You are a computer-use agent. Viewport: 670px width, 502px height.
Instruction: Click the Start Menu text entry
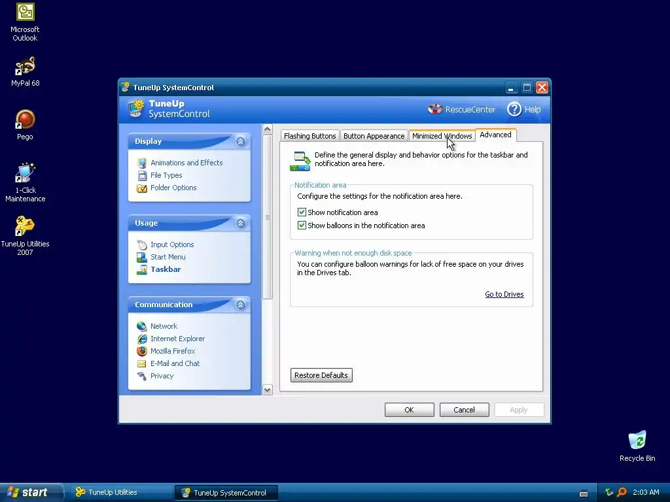click(x=168, y=257)
